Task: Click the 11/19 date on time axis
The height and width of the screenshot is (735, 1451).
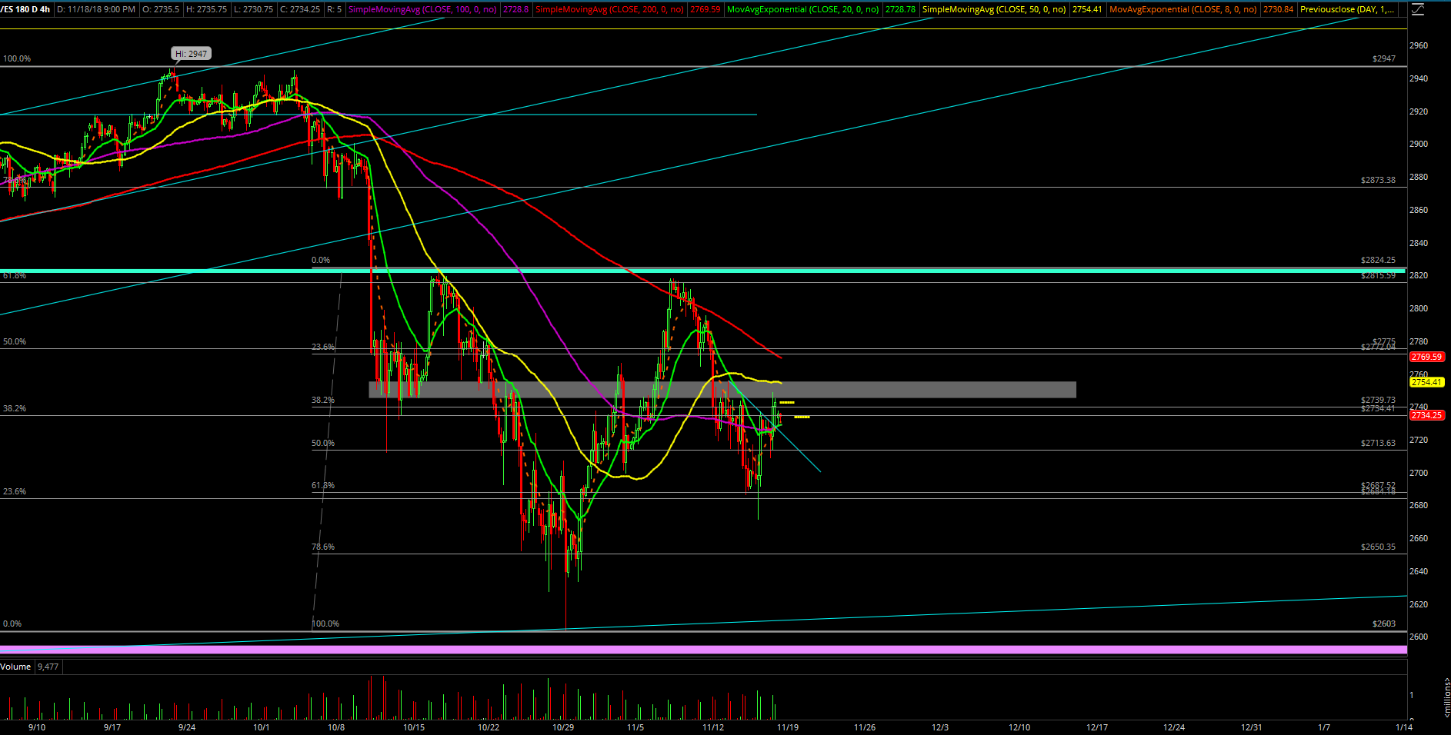Action: click(x=788, y=727)
